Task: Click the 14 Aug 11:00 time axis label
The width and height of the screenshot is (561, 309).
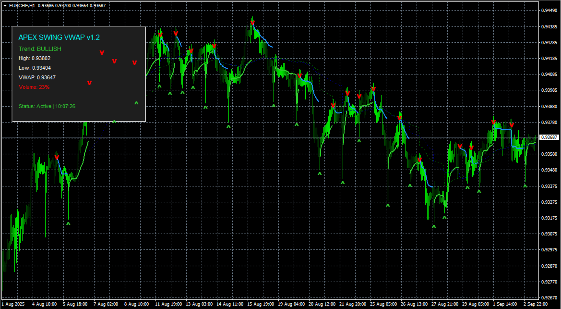Action: click(x=230, y=304)
